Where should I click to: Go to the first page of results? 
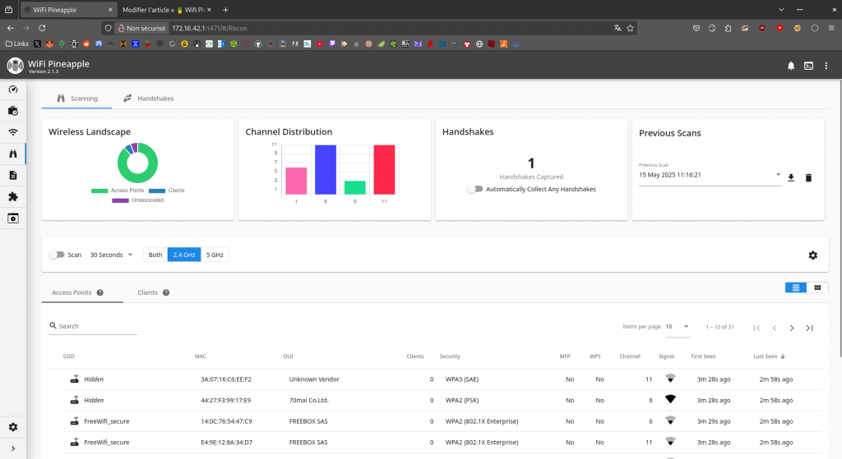[x=756, y=328]
